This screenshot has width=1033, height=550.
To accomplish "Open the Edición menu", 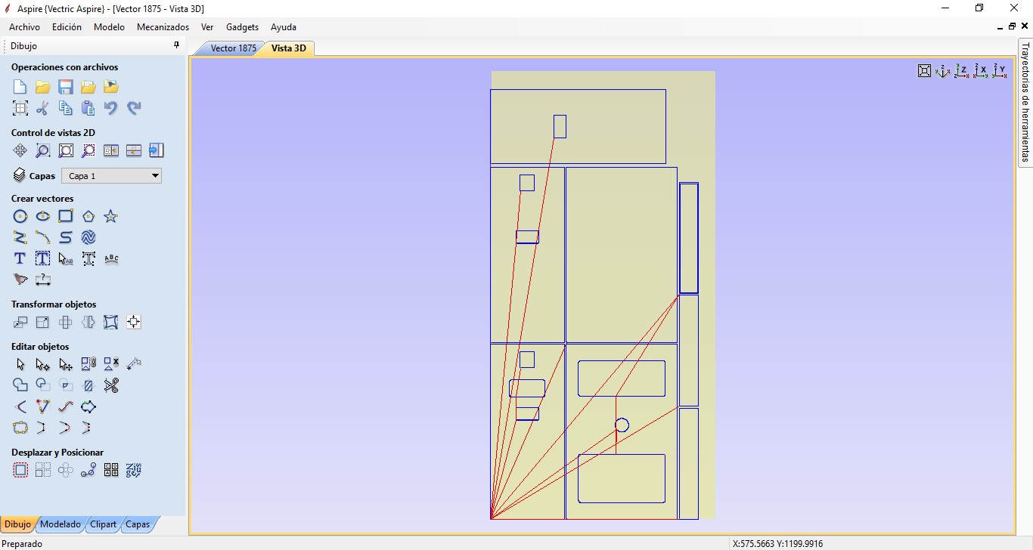I will (x=67, y=26).
